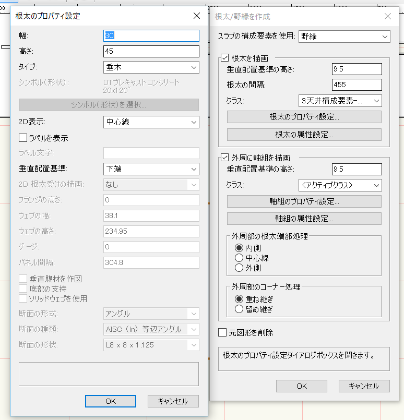404x420 pixels.
Task: Click キャンセル in the 根太/野縁を作成 dialog
Action: click(364, 386)
